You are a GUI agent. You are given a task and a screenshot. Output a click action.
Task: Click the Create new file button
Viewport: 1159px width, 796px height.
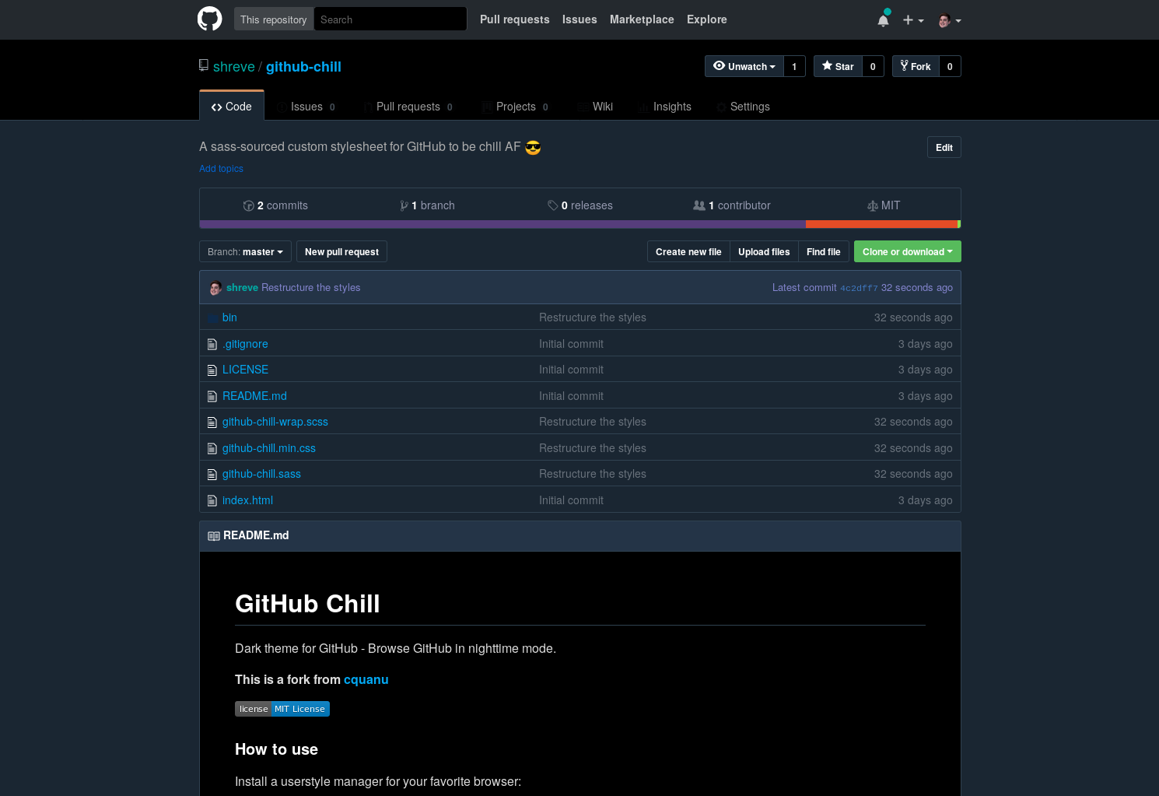[x=688, y=251]
